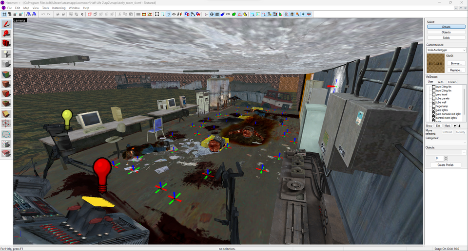
Task: Click the Redo arrow icon
Action: tap(49, 14)
